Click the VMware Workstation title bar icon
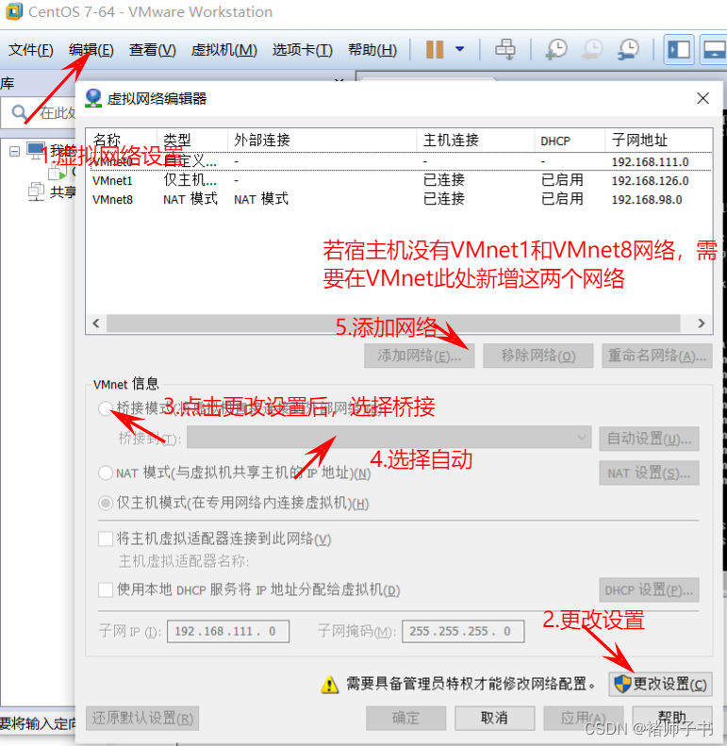Image resolution: width=727 pixels, height=746 pixels. pos(14,11)
